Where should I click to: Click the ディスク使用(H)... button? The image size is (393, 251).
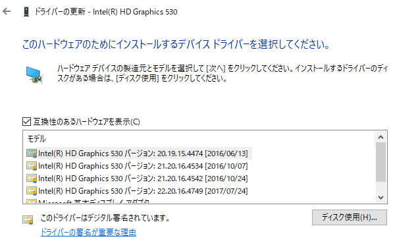(x=349, y=217)
